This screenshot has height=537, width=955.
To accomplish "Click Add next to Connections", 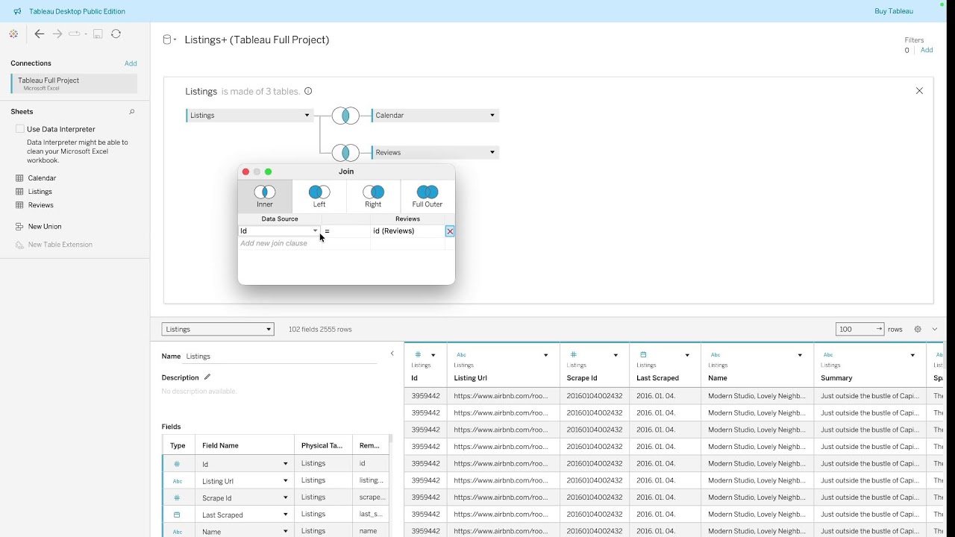I will (x=131, y=63).
